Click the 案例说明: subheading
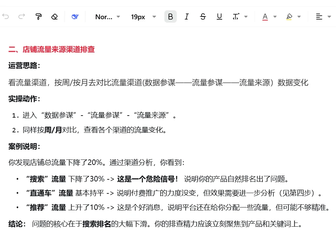 tap(24, 146)
